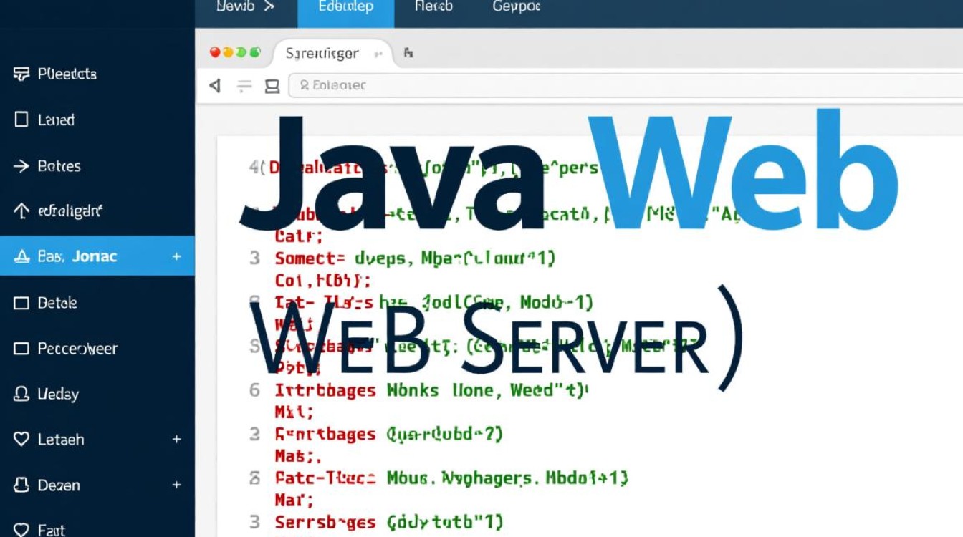Click the new tab icon beside Sareuliager tab
The image size is (963, 537).
(x=408, y=53)
